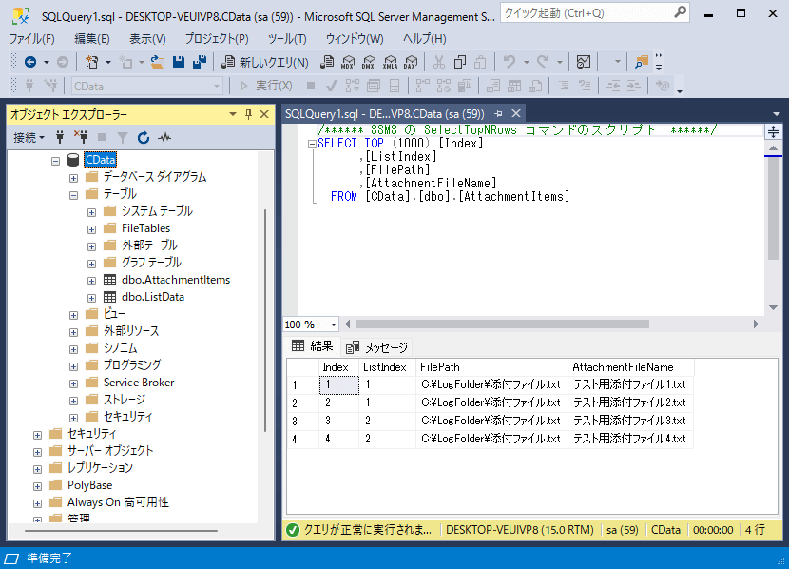
Task: Click the Disconnect icon in Object Explorer
Action: coord(81,137)
